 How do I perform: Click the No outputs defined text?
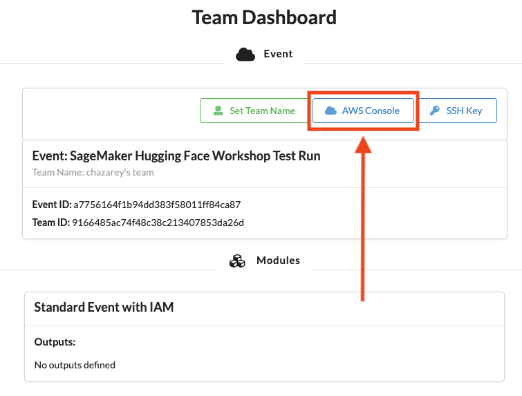click(75, 365)
